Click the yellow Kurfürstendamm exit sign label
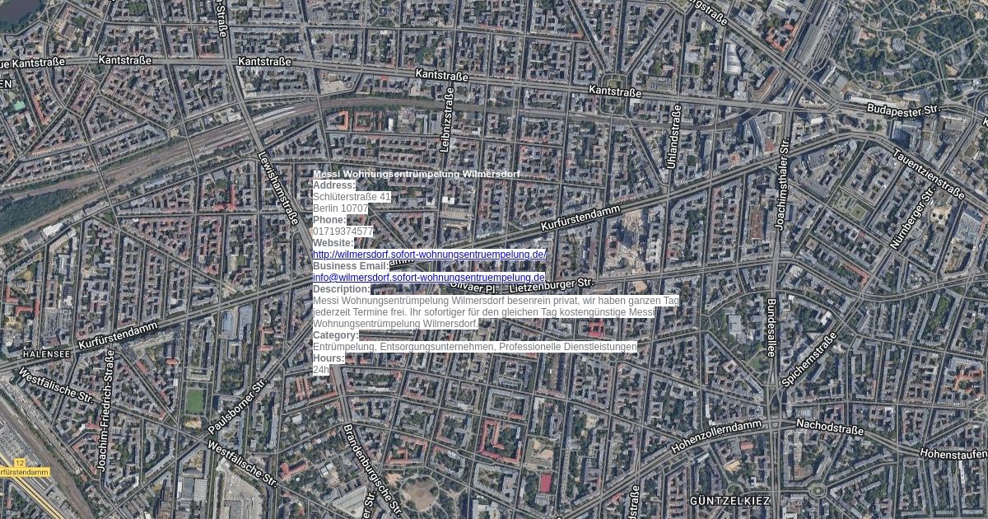This screenshot has height=519, width=988. (x=25, y=473)
